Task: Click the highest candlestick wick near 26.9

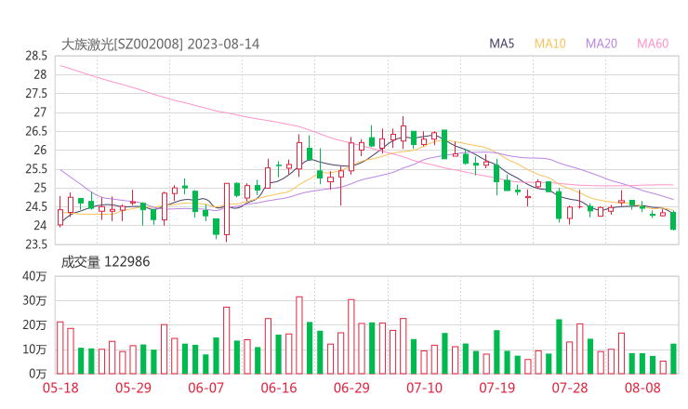Action: (x=404, y=133)
